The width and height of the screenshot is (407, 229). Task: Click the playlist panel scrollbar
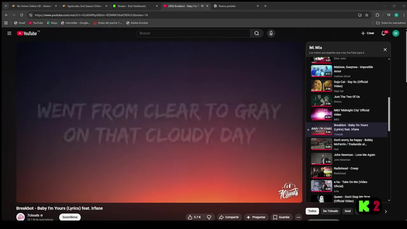click(389, 114)
